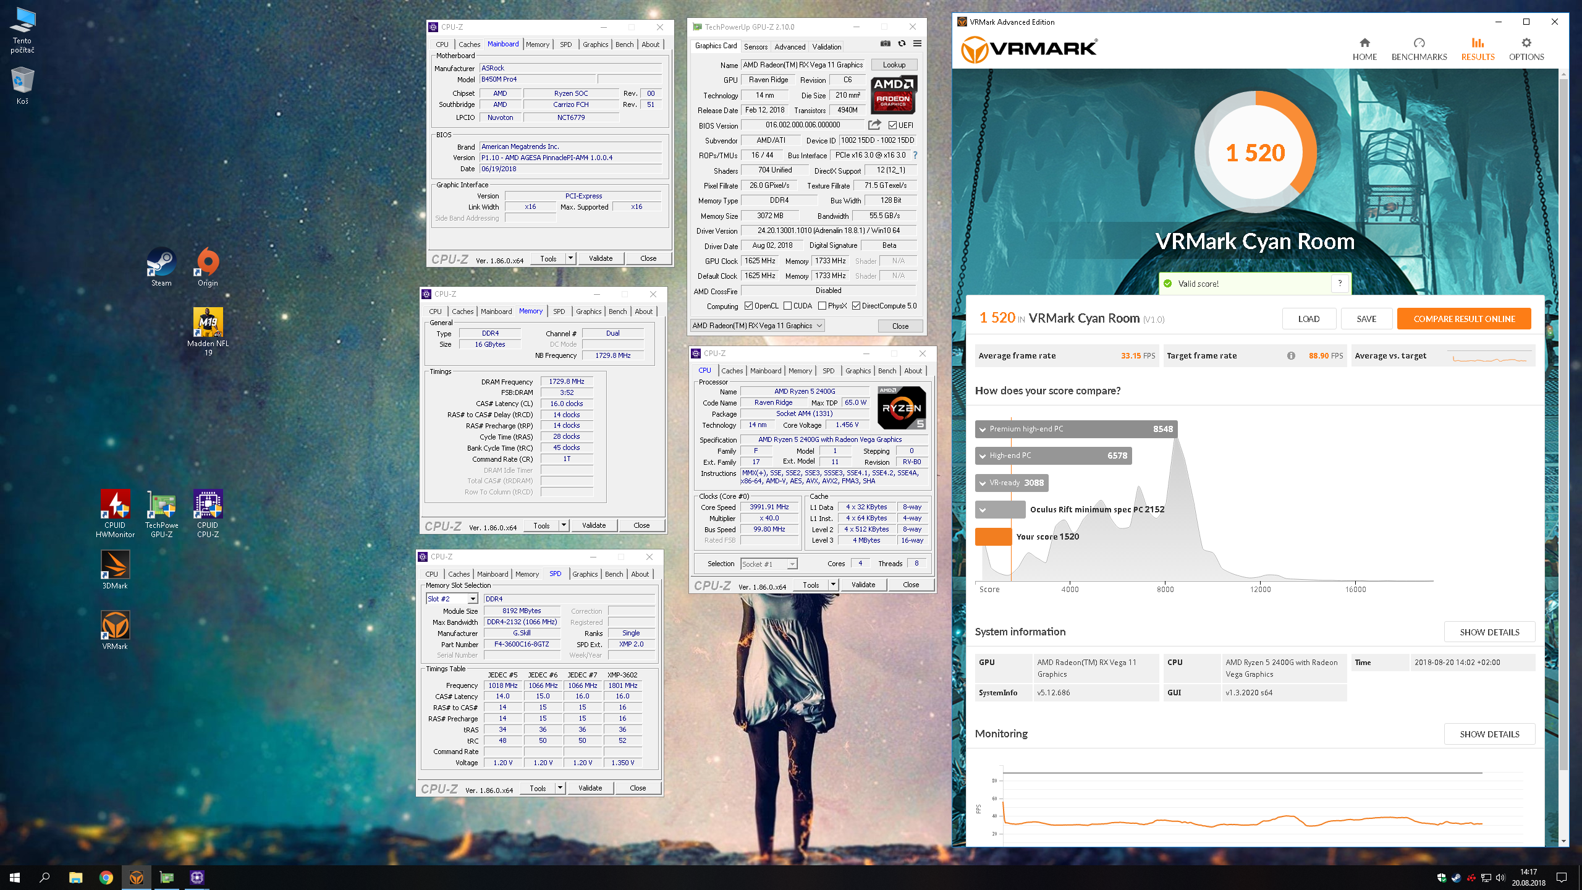Click the Valid score question mark button
1582x890 pixels.
tap(1340, 284)
